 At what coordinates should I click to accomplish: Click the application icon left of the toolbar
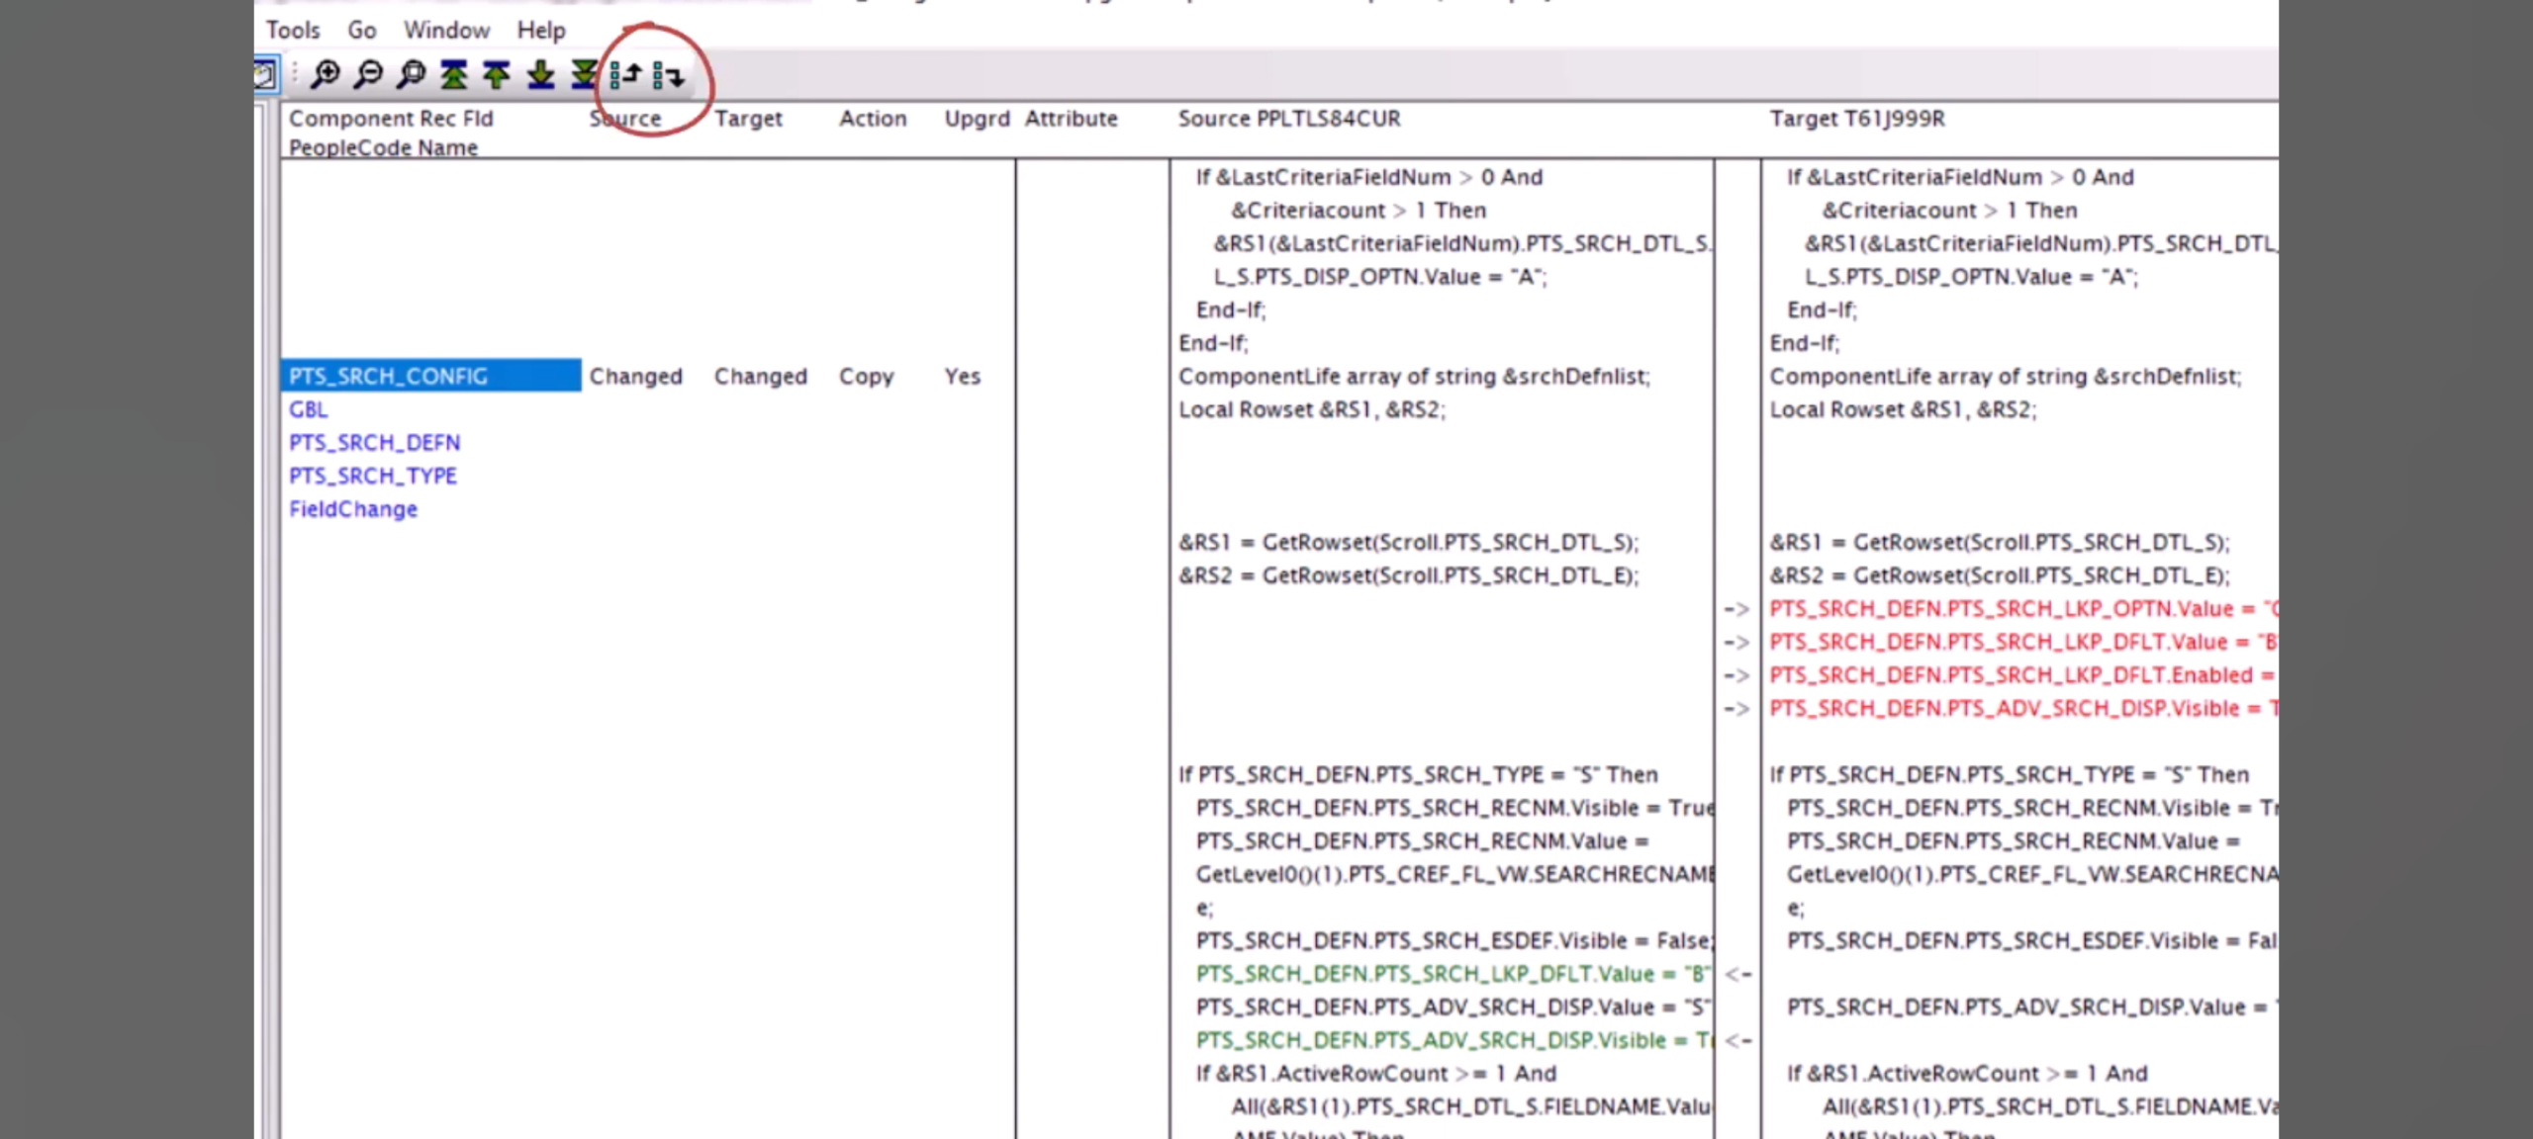(265, 74)
